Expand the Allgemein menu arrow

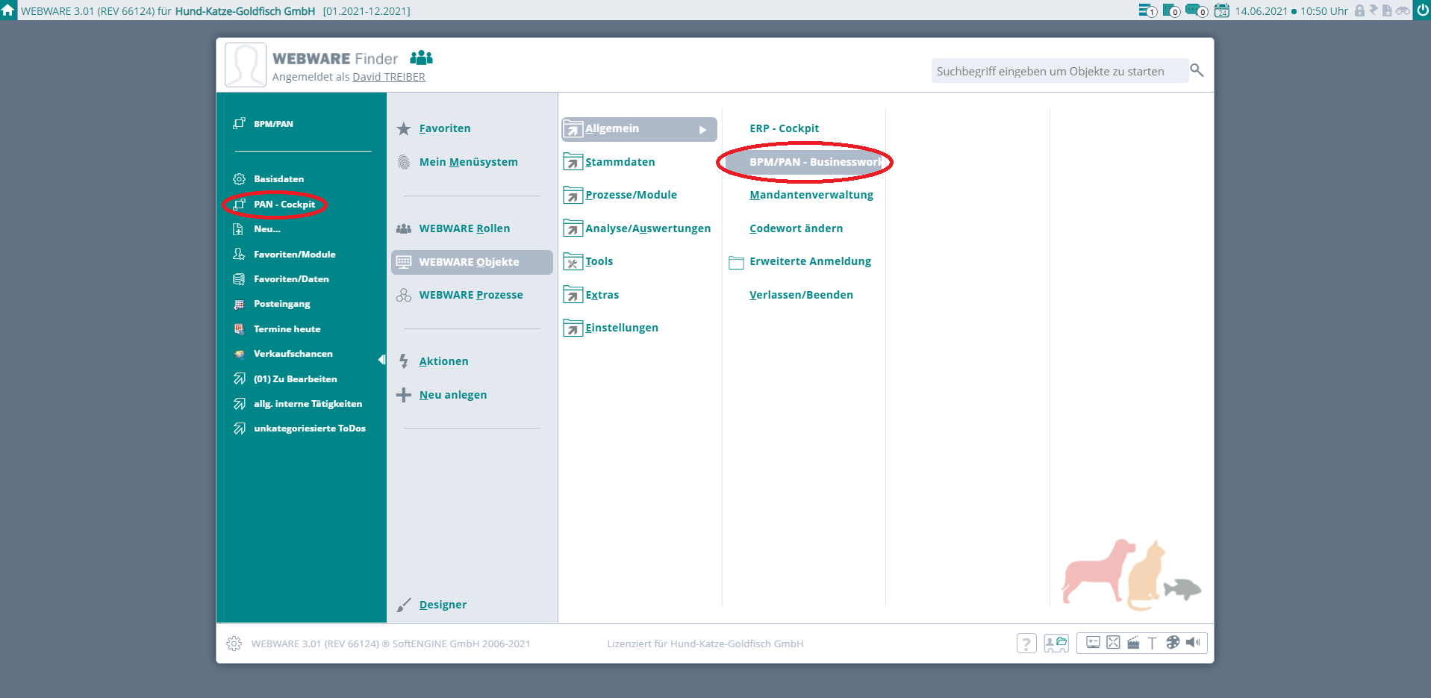point(702,130)
